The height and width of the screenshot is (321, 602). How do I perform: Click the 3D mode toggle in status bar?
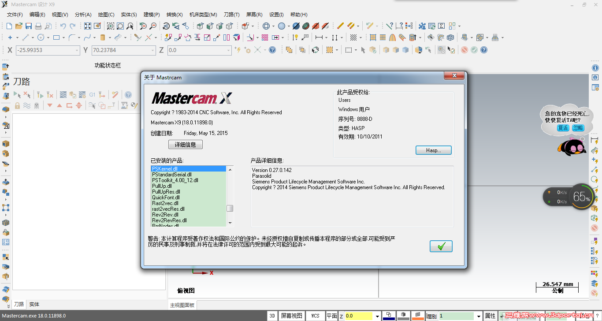[272, 316]
